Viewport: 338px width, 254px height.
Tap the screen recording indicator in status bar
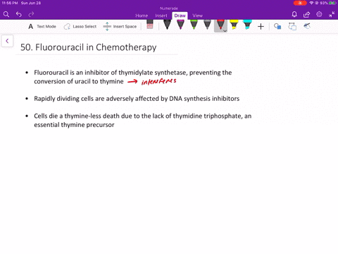300,3
